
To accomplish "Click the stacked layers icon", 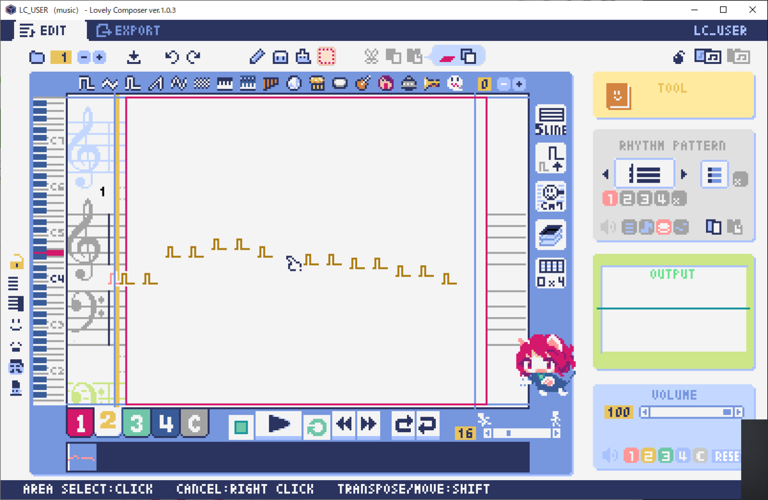I will click(x=550, y=235).
